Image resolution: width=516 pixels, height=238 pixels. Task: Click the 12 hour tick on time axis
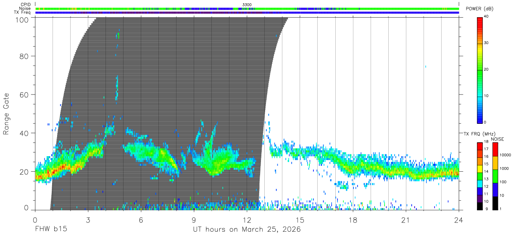(x=247, y=220)
